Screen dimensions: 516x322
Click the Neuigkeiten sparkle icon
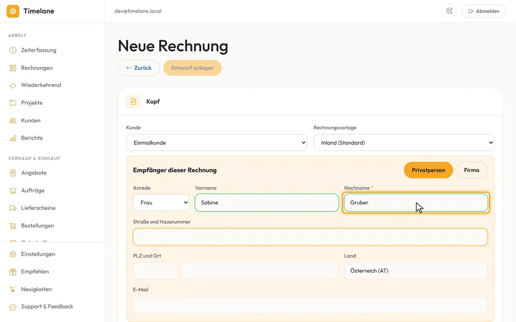[x=13, y=289]
